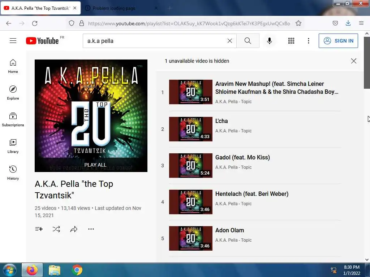Screen dimensions: 370x277
Task: Open YouTube apps grid
Action: (291, 41)
